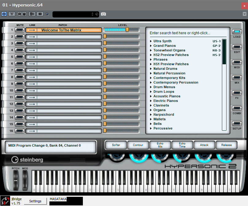Open the MIDI page button
This screenshot has width=248, height=206.
coord(237,62)
